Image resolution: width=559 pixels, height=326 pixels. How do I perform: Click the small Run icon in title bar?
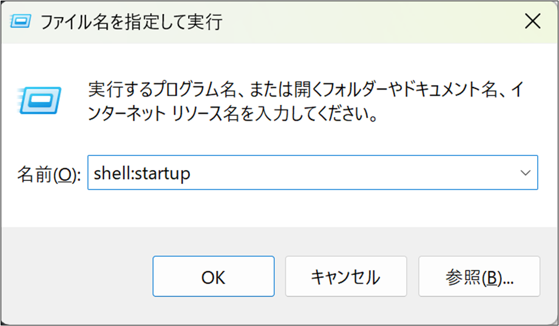tap(21, 22)
